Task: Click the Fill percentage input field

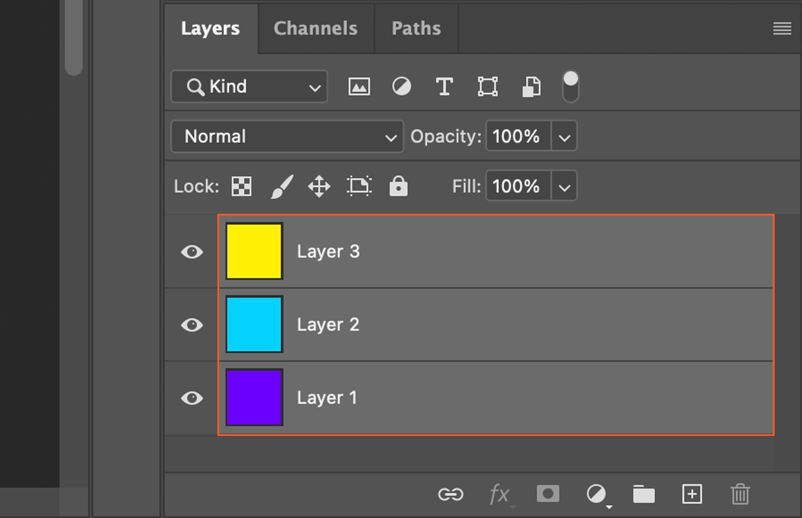Action: [517, 186]
